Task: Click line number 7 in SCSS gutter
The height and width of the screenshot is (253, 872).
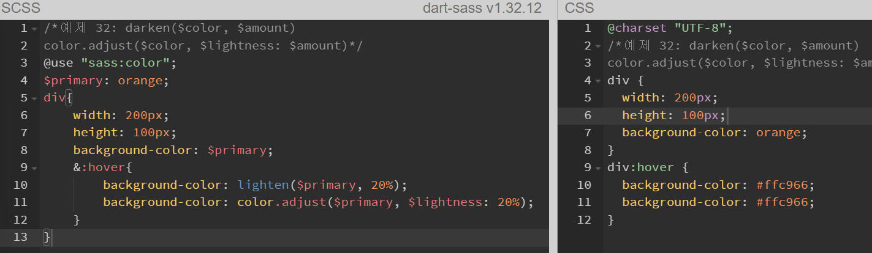Action: click(24, 133)
